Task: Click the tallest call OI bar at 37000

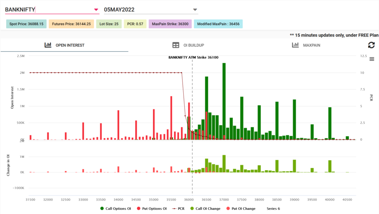Action: point(224,101)
